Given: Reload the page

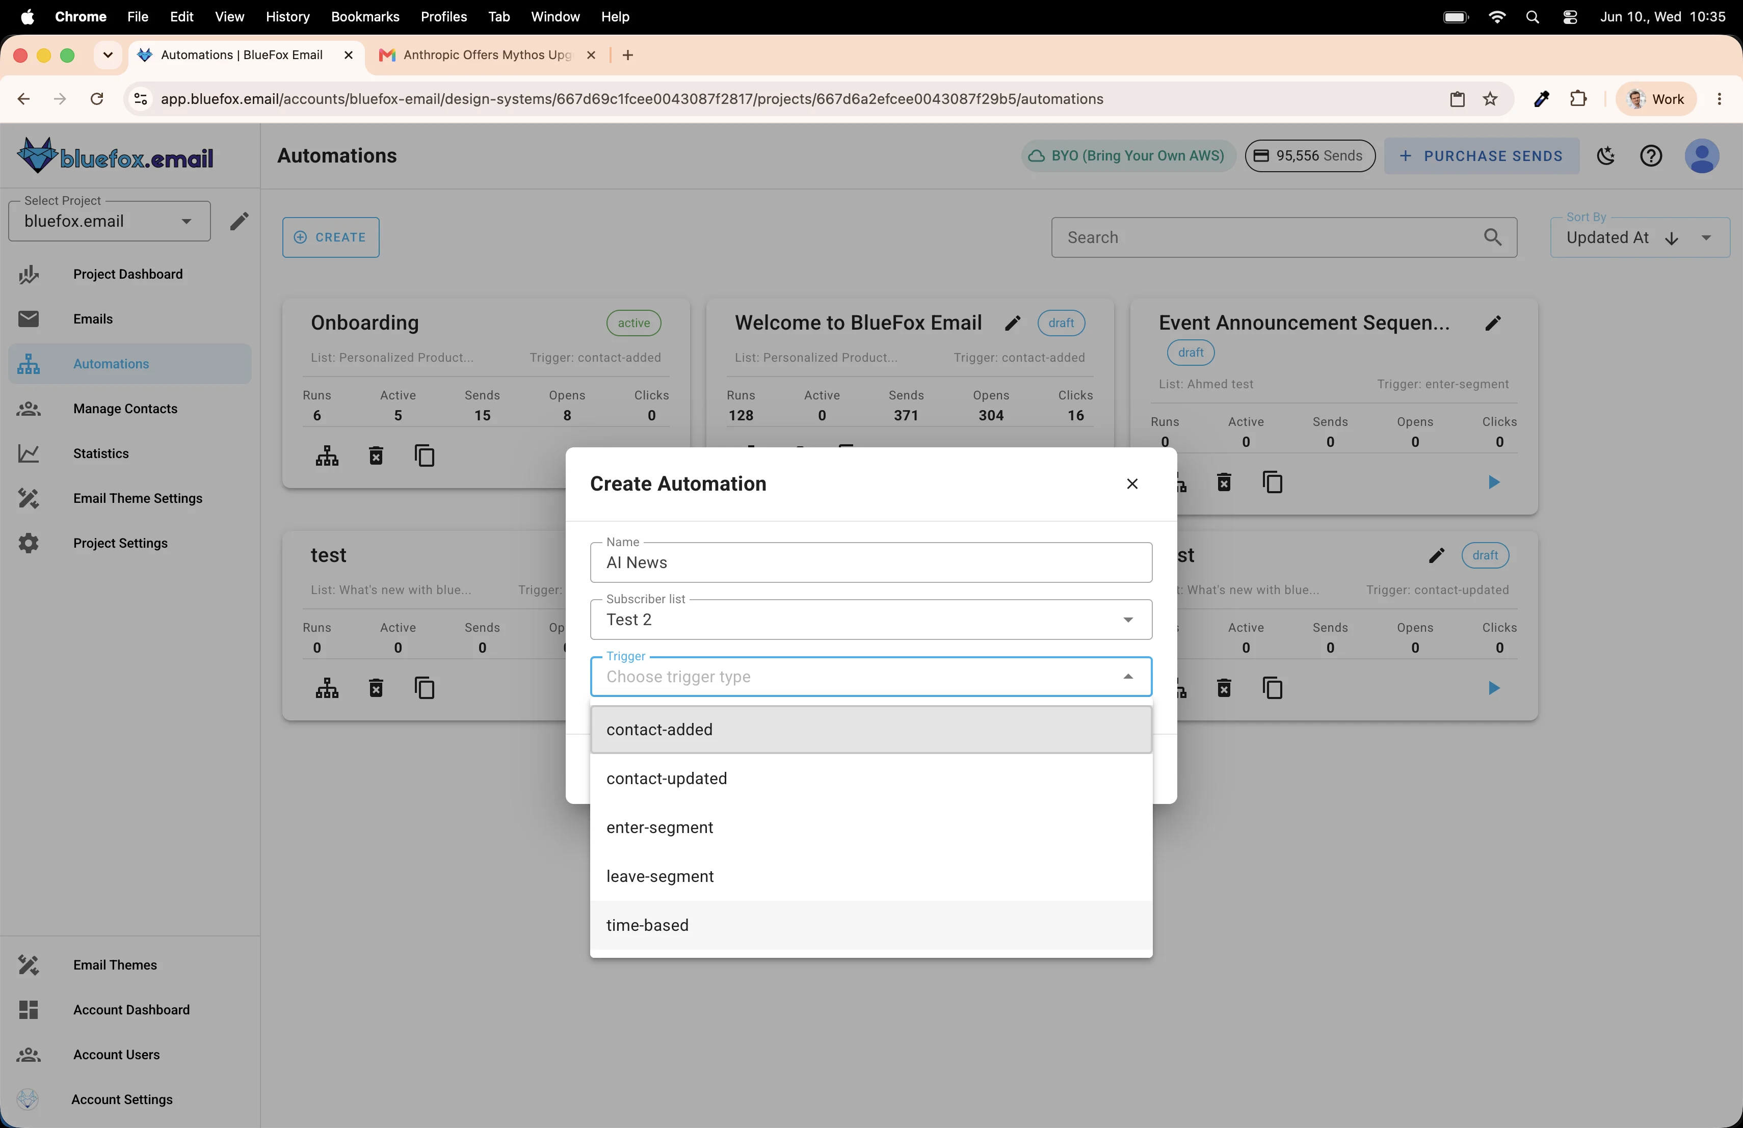Looking at the screenshot, I should point(97,99).
